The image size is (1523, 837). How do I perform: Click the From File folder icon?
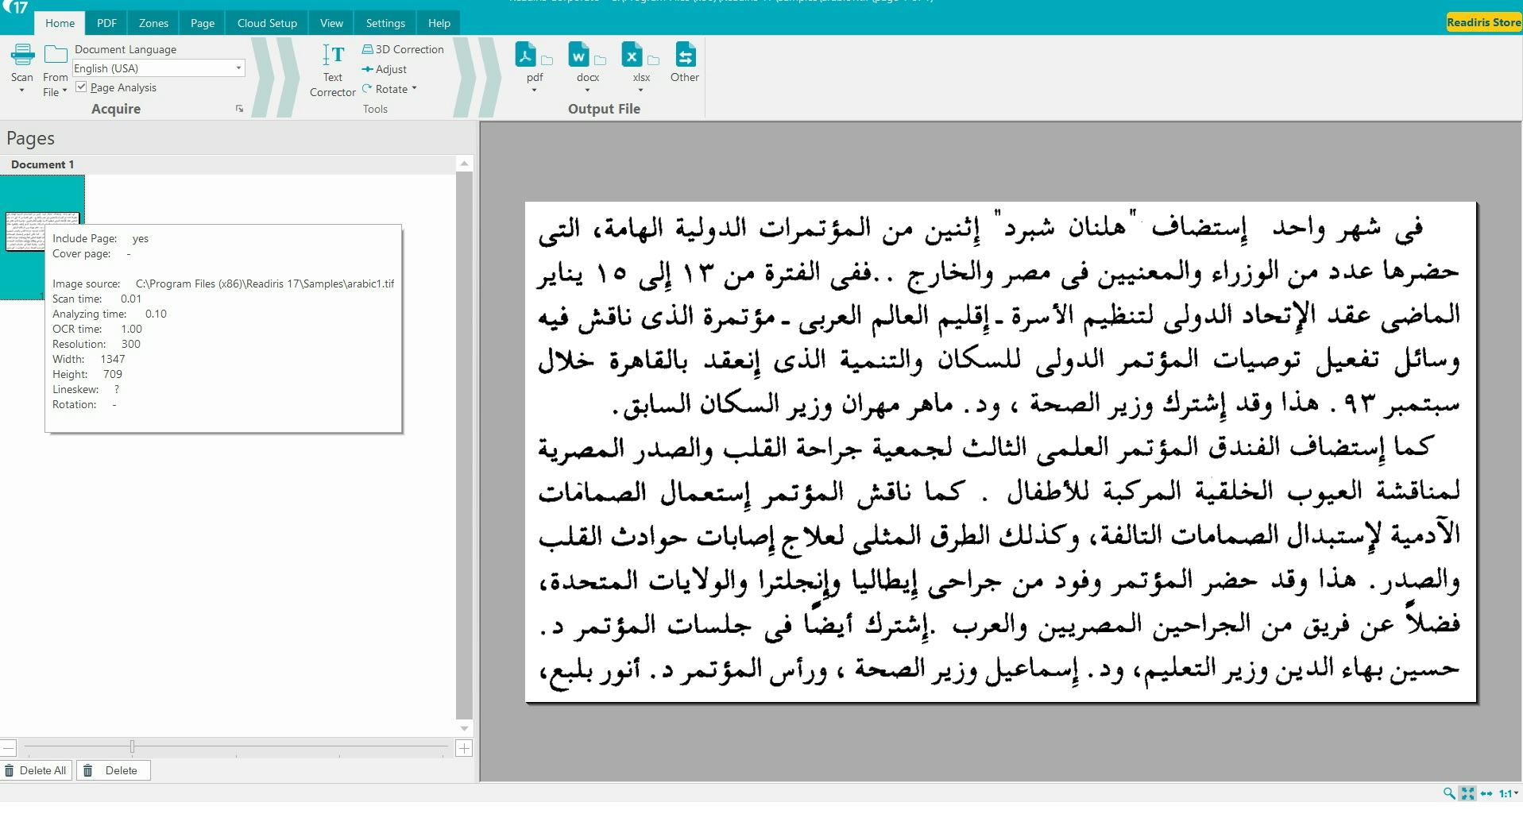tap(56, 55)
